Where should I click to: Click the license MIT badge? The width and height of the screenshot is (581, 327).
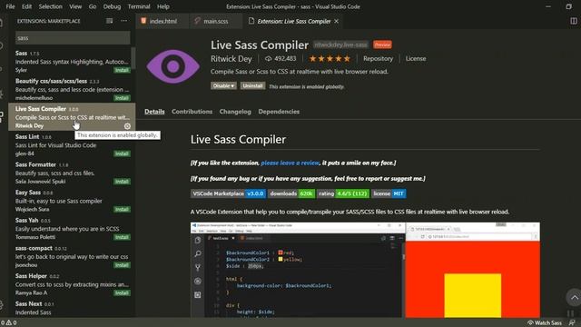(x=389, y=193)
